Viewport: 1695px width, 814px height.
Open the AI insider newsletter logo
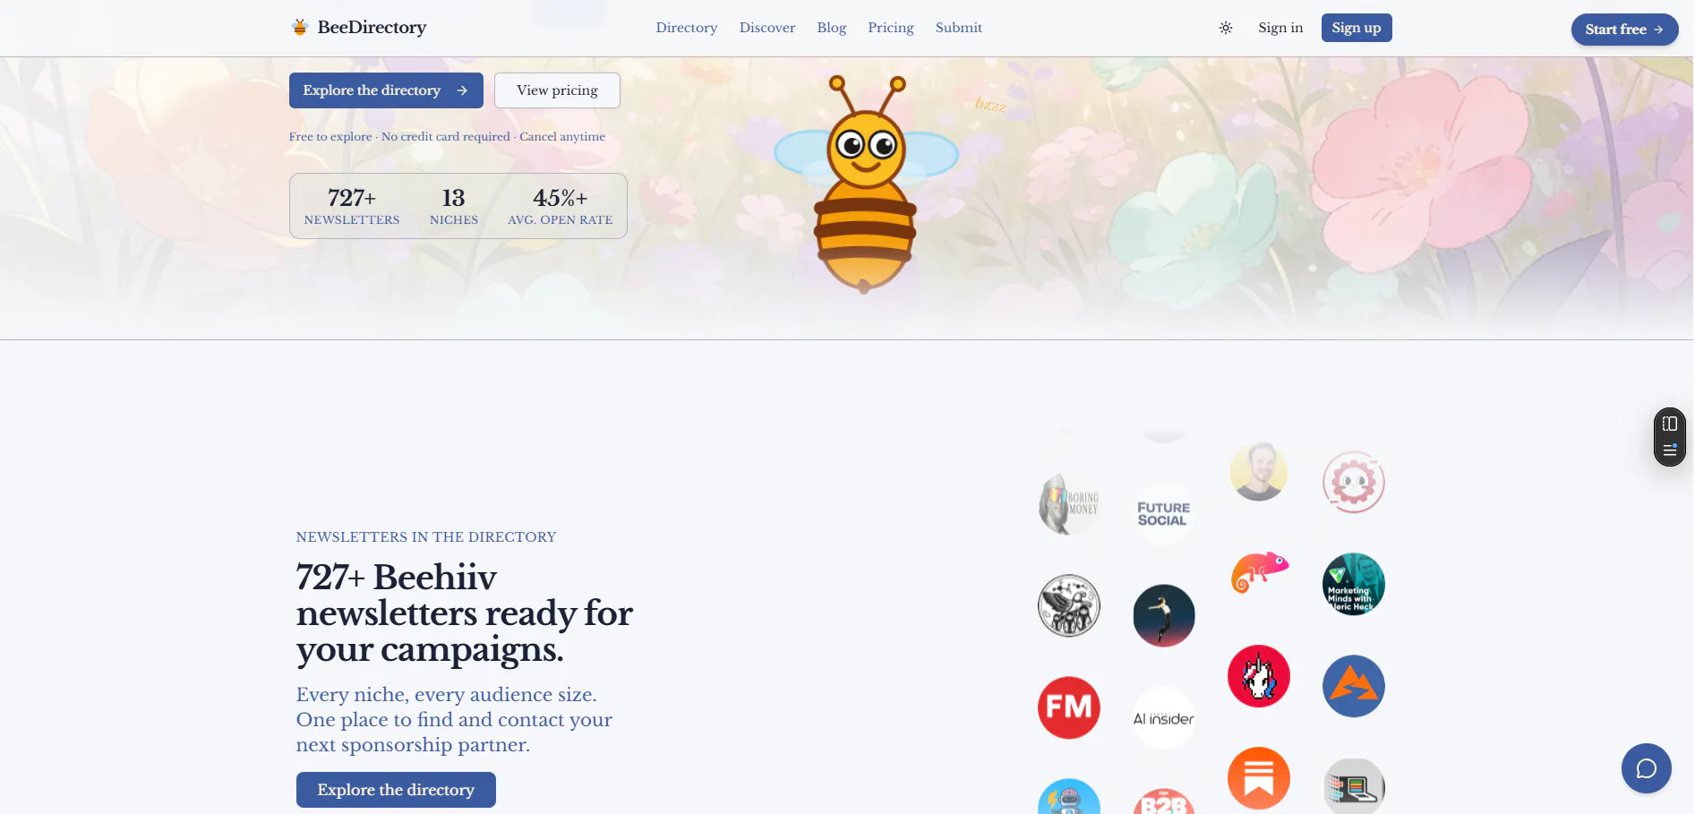pos(1164,718)
